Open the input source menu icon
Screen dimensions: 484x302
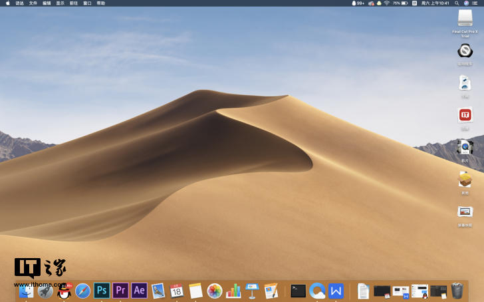415,3
